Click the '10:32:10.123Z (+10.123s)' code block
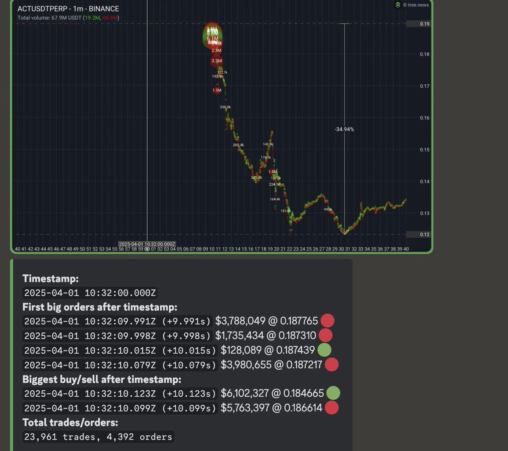This screenshot has width=508, height=451. pyautogui.click(x=120, y=393)
